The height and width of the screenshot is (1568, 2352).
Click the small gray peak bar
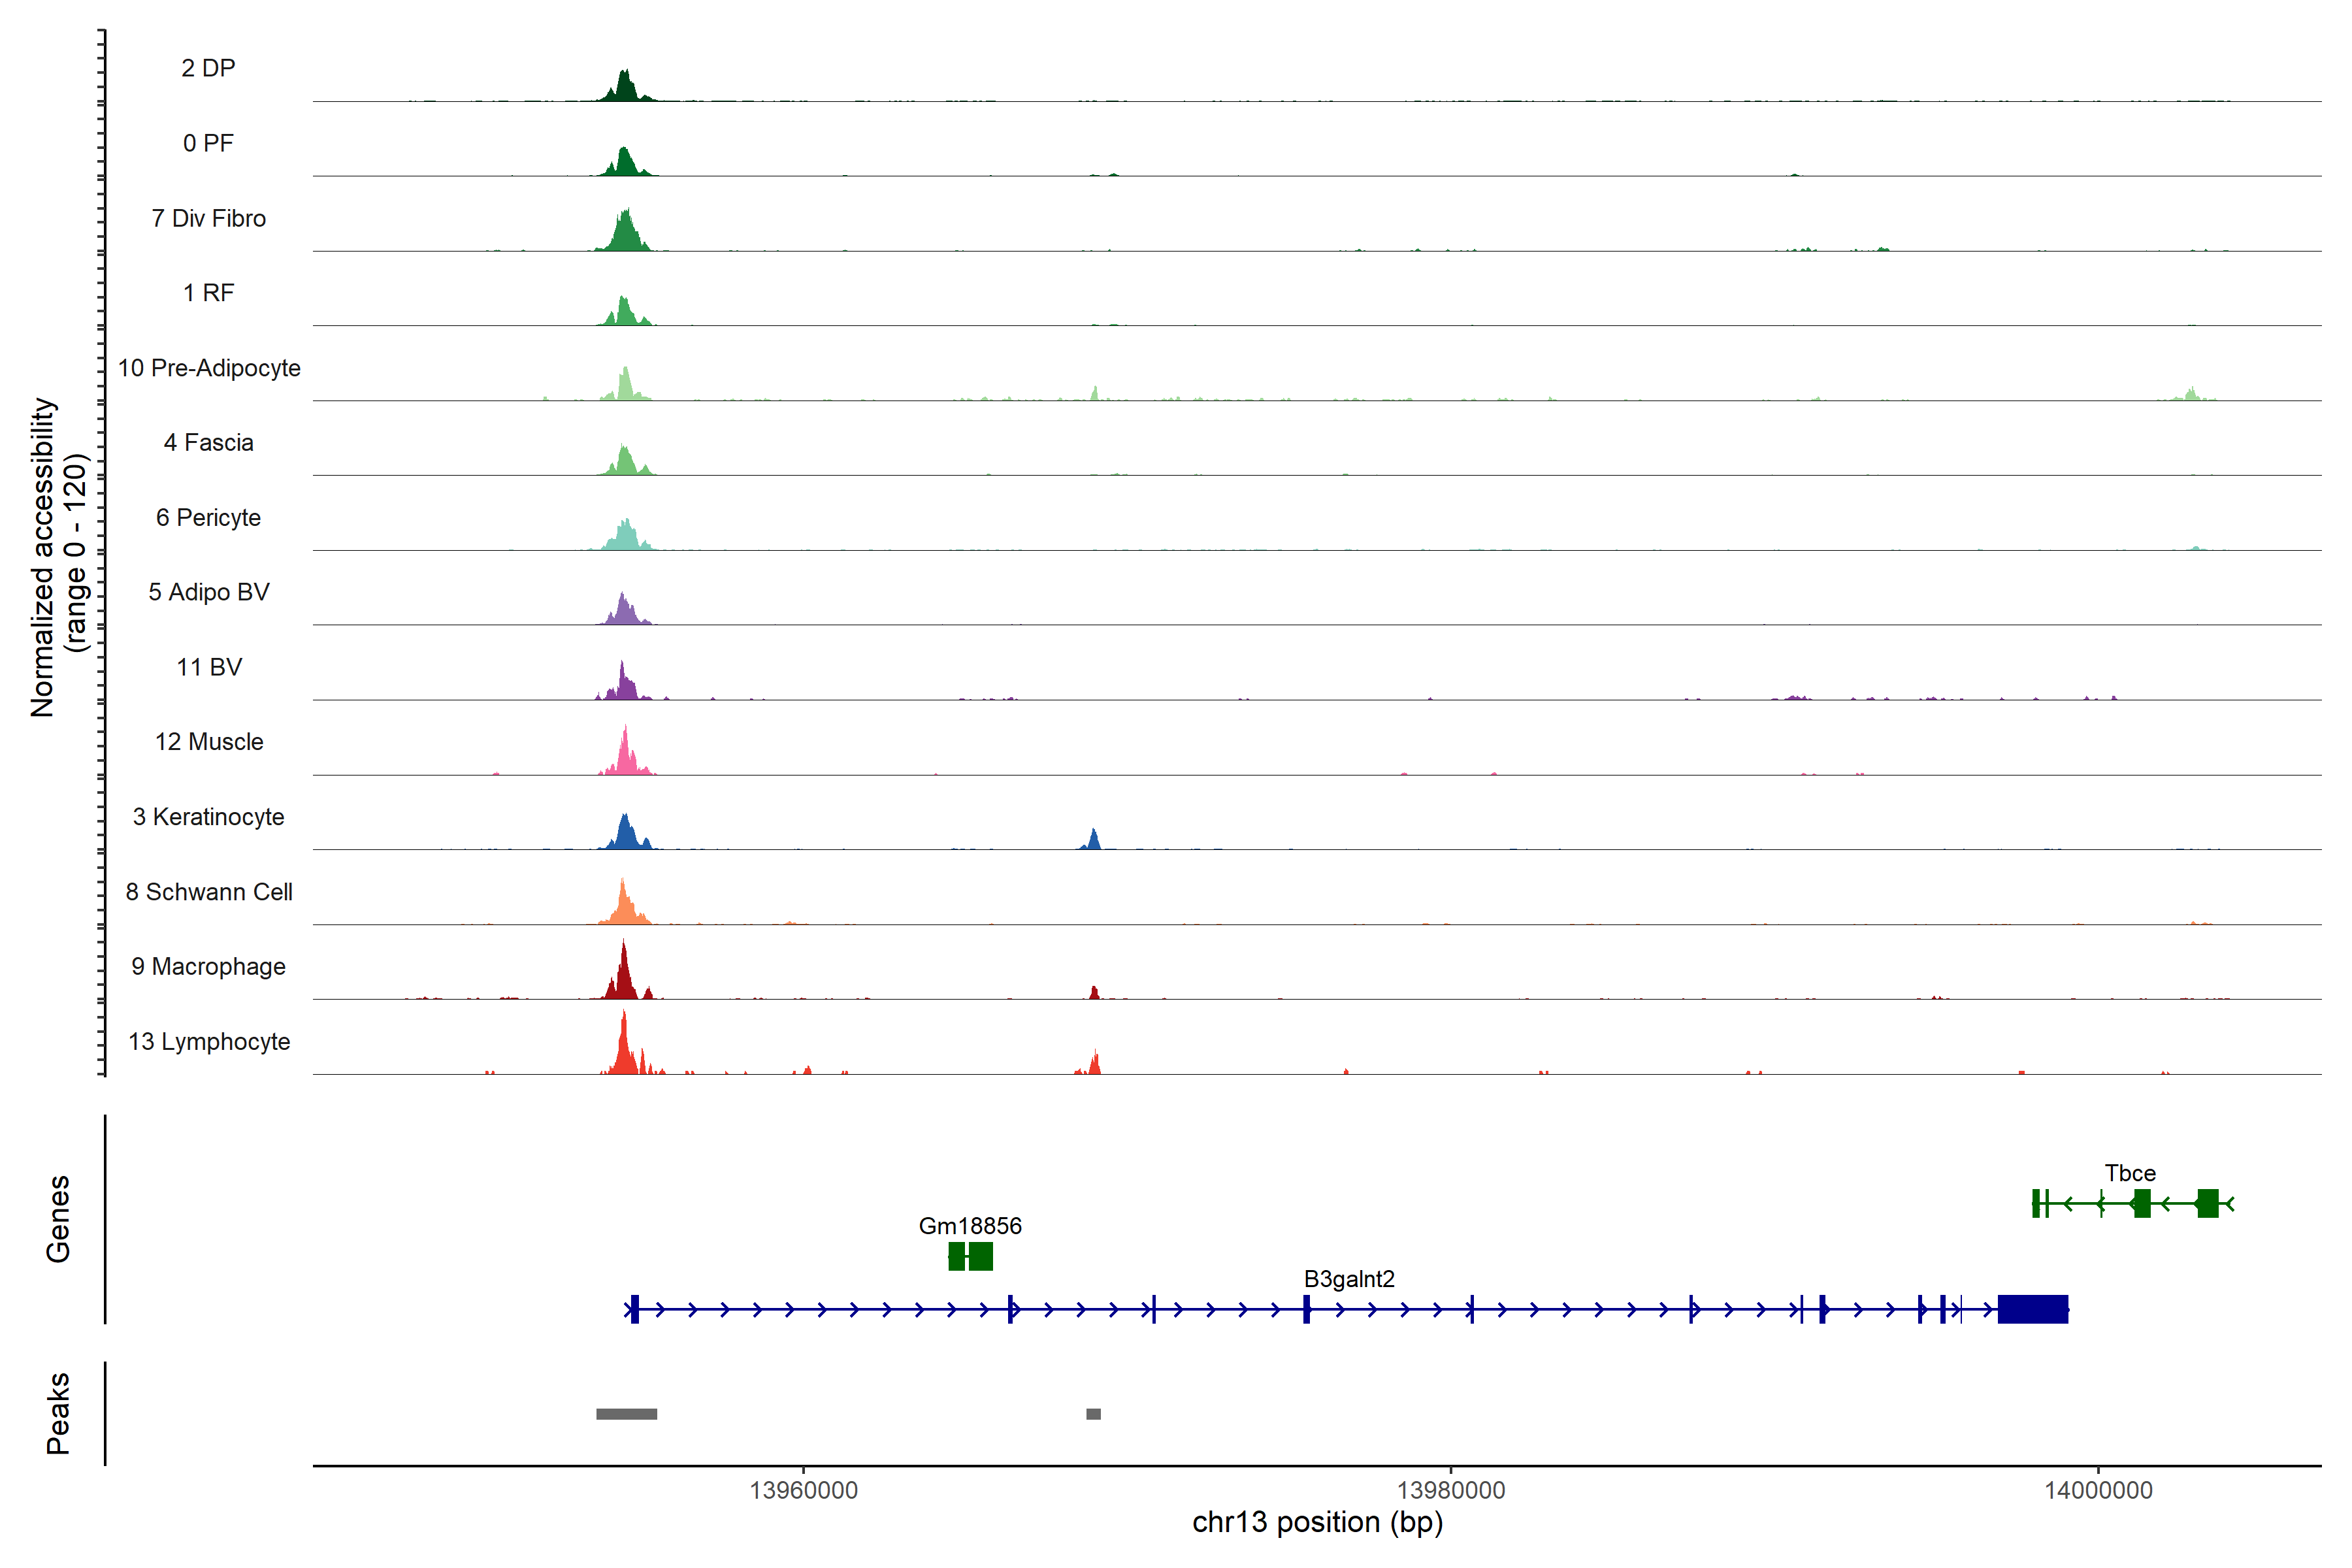[x=1093, y=1414]
